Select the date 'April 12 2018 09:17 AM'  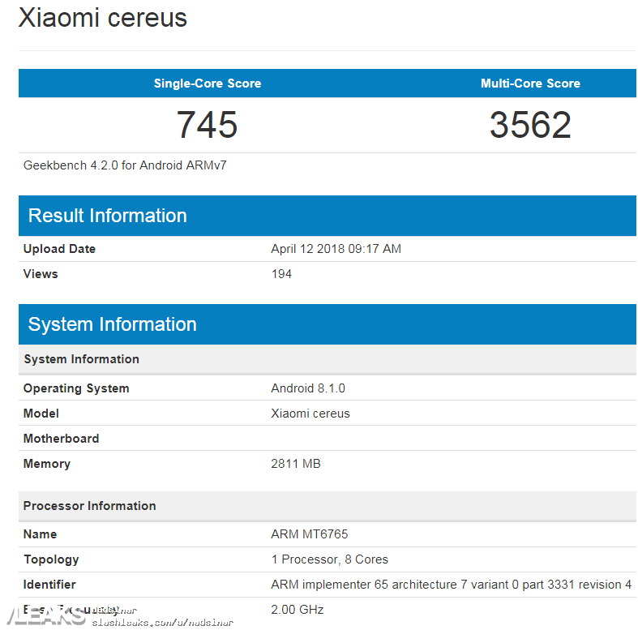[x=336, y=249]
